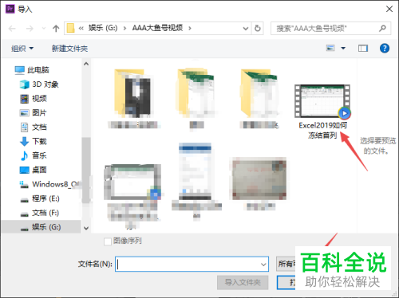Select the Excel2019如何冻结首列 video thumbnail
399x298 pixels.
coord(322,101)
